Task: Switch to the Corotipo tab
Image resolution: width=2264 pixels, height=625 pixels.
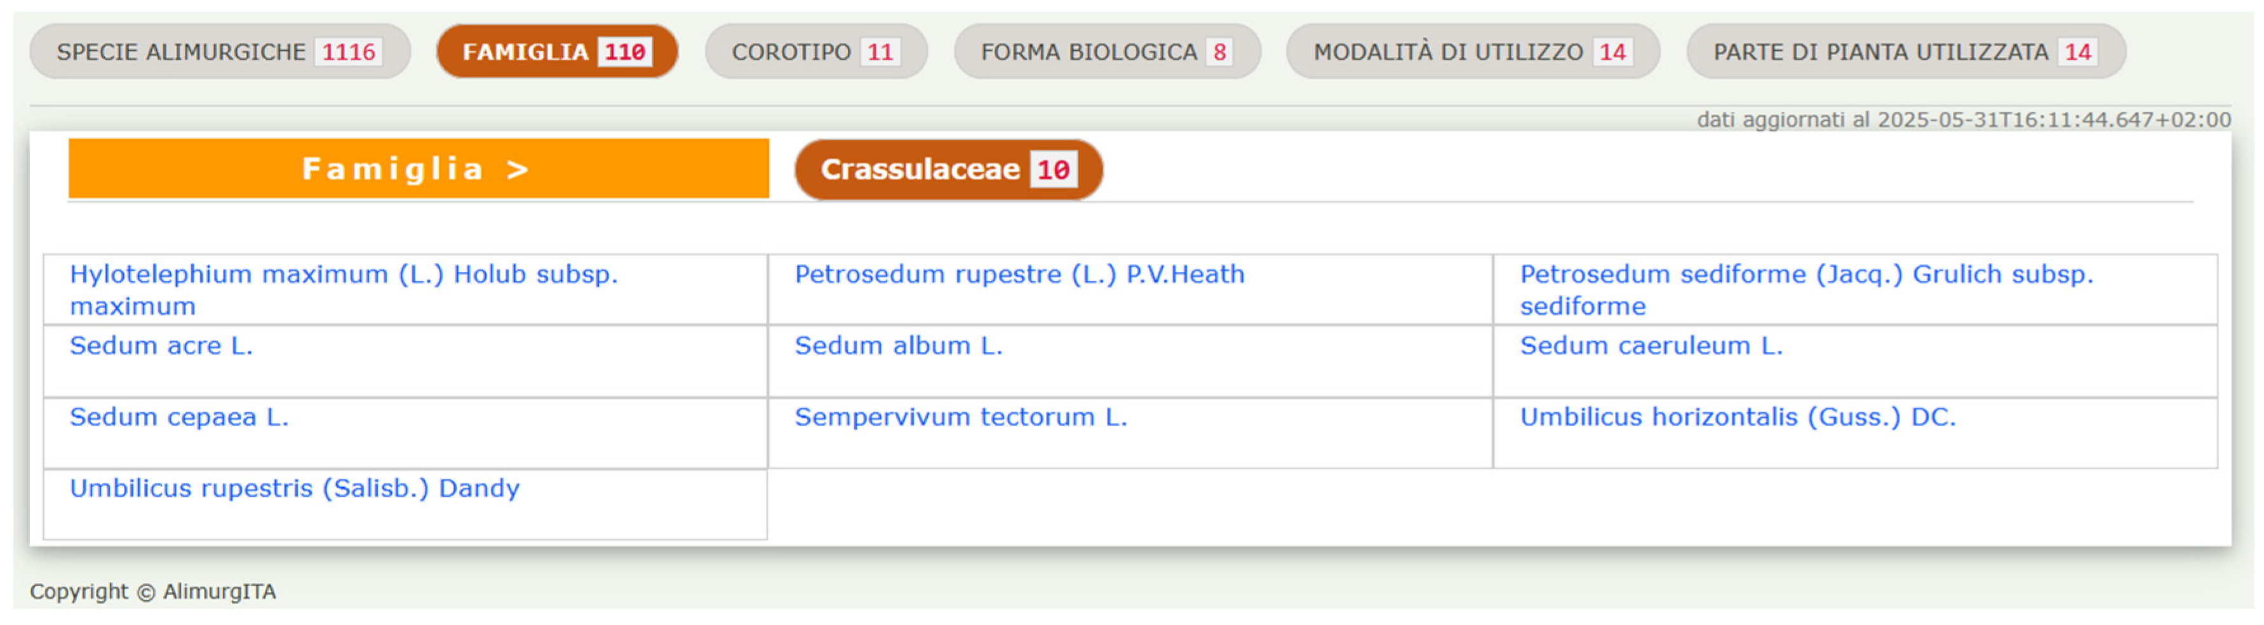Action: (x=815, y=52)
